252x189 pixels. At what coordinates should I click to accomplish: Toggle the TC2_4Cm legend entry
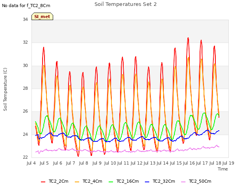(x=89, y=182)
